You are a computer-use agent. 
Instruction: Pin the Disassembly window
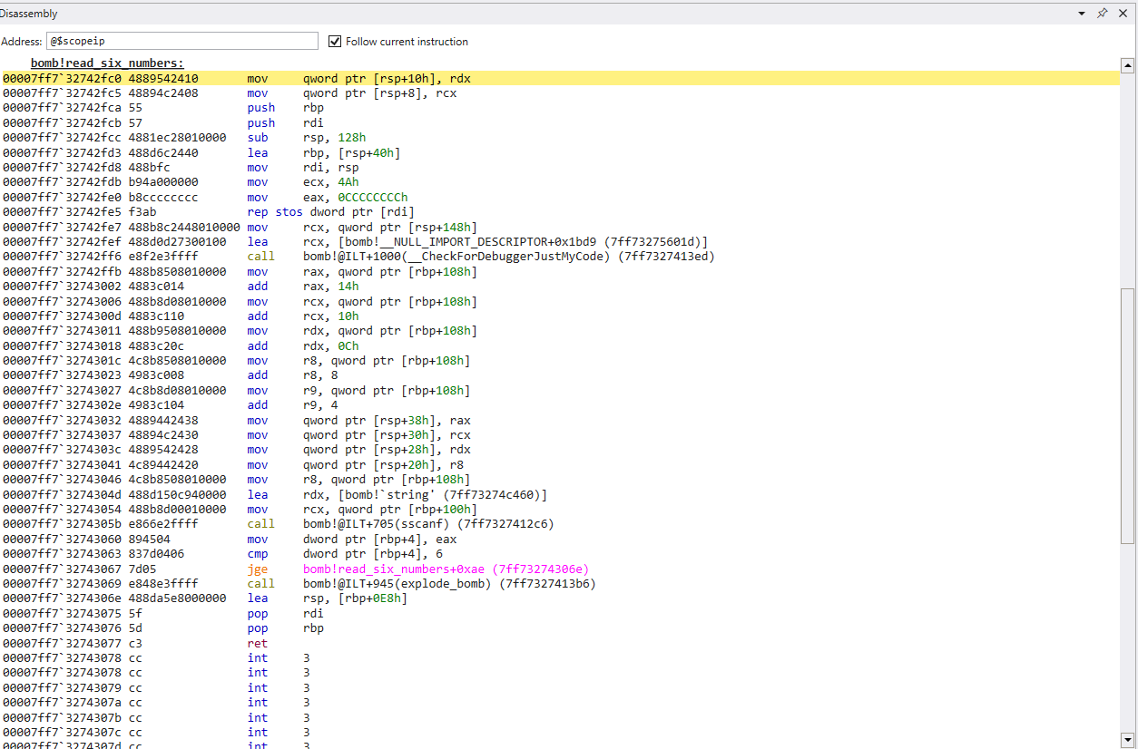tap(1102, 14)
